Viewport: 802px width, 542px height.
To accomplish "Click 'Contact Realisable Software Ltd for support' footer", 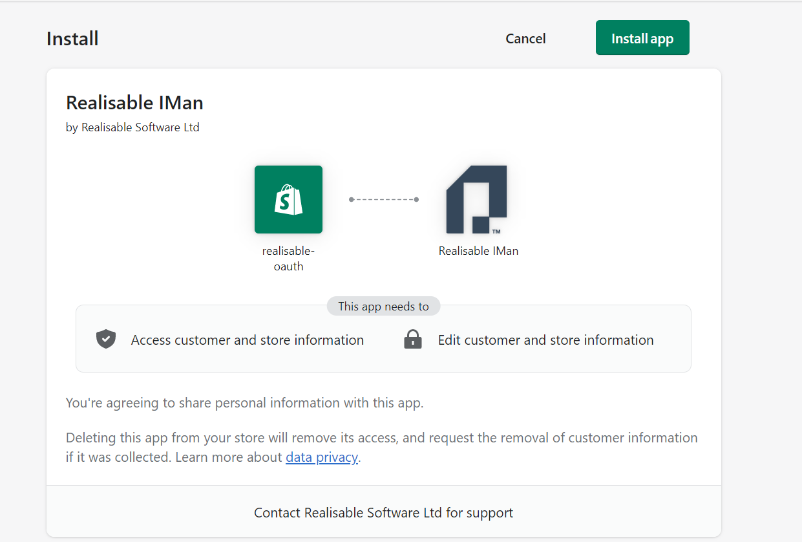I will tap(383, 513).
